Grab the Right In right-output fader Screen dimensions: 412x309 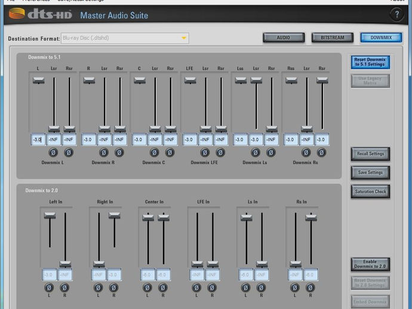pos(114,215)
